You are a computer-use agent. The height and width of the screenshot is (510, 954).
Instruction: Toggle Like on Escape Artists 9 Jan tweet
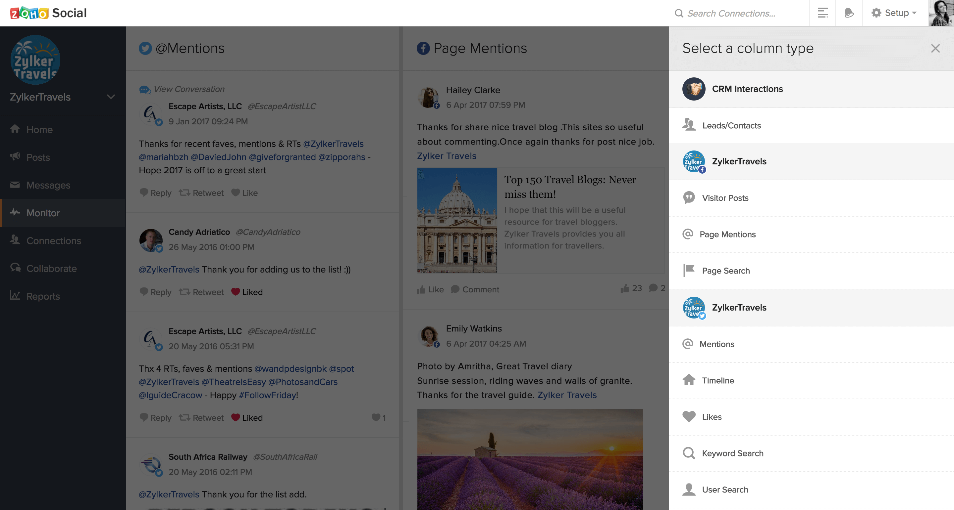click(244, 193)
